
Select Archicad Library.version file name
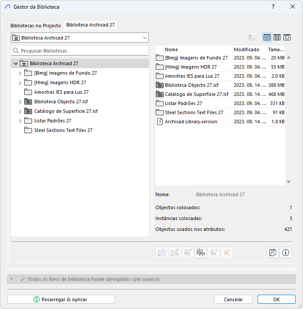tap(191, 122)
